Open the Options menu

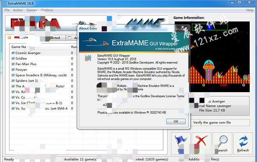point(47,10)
